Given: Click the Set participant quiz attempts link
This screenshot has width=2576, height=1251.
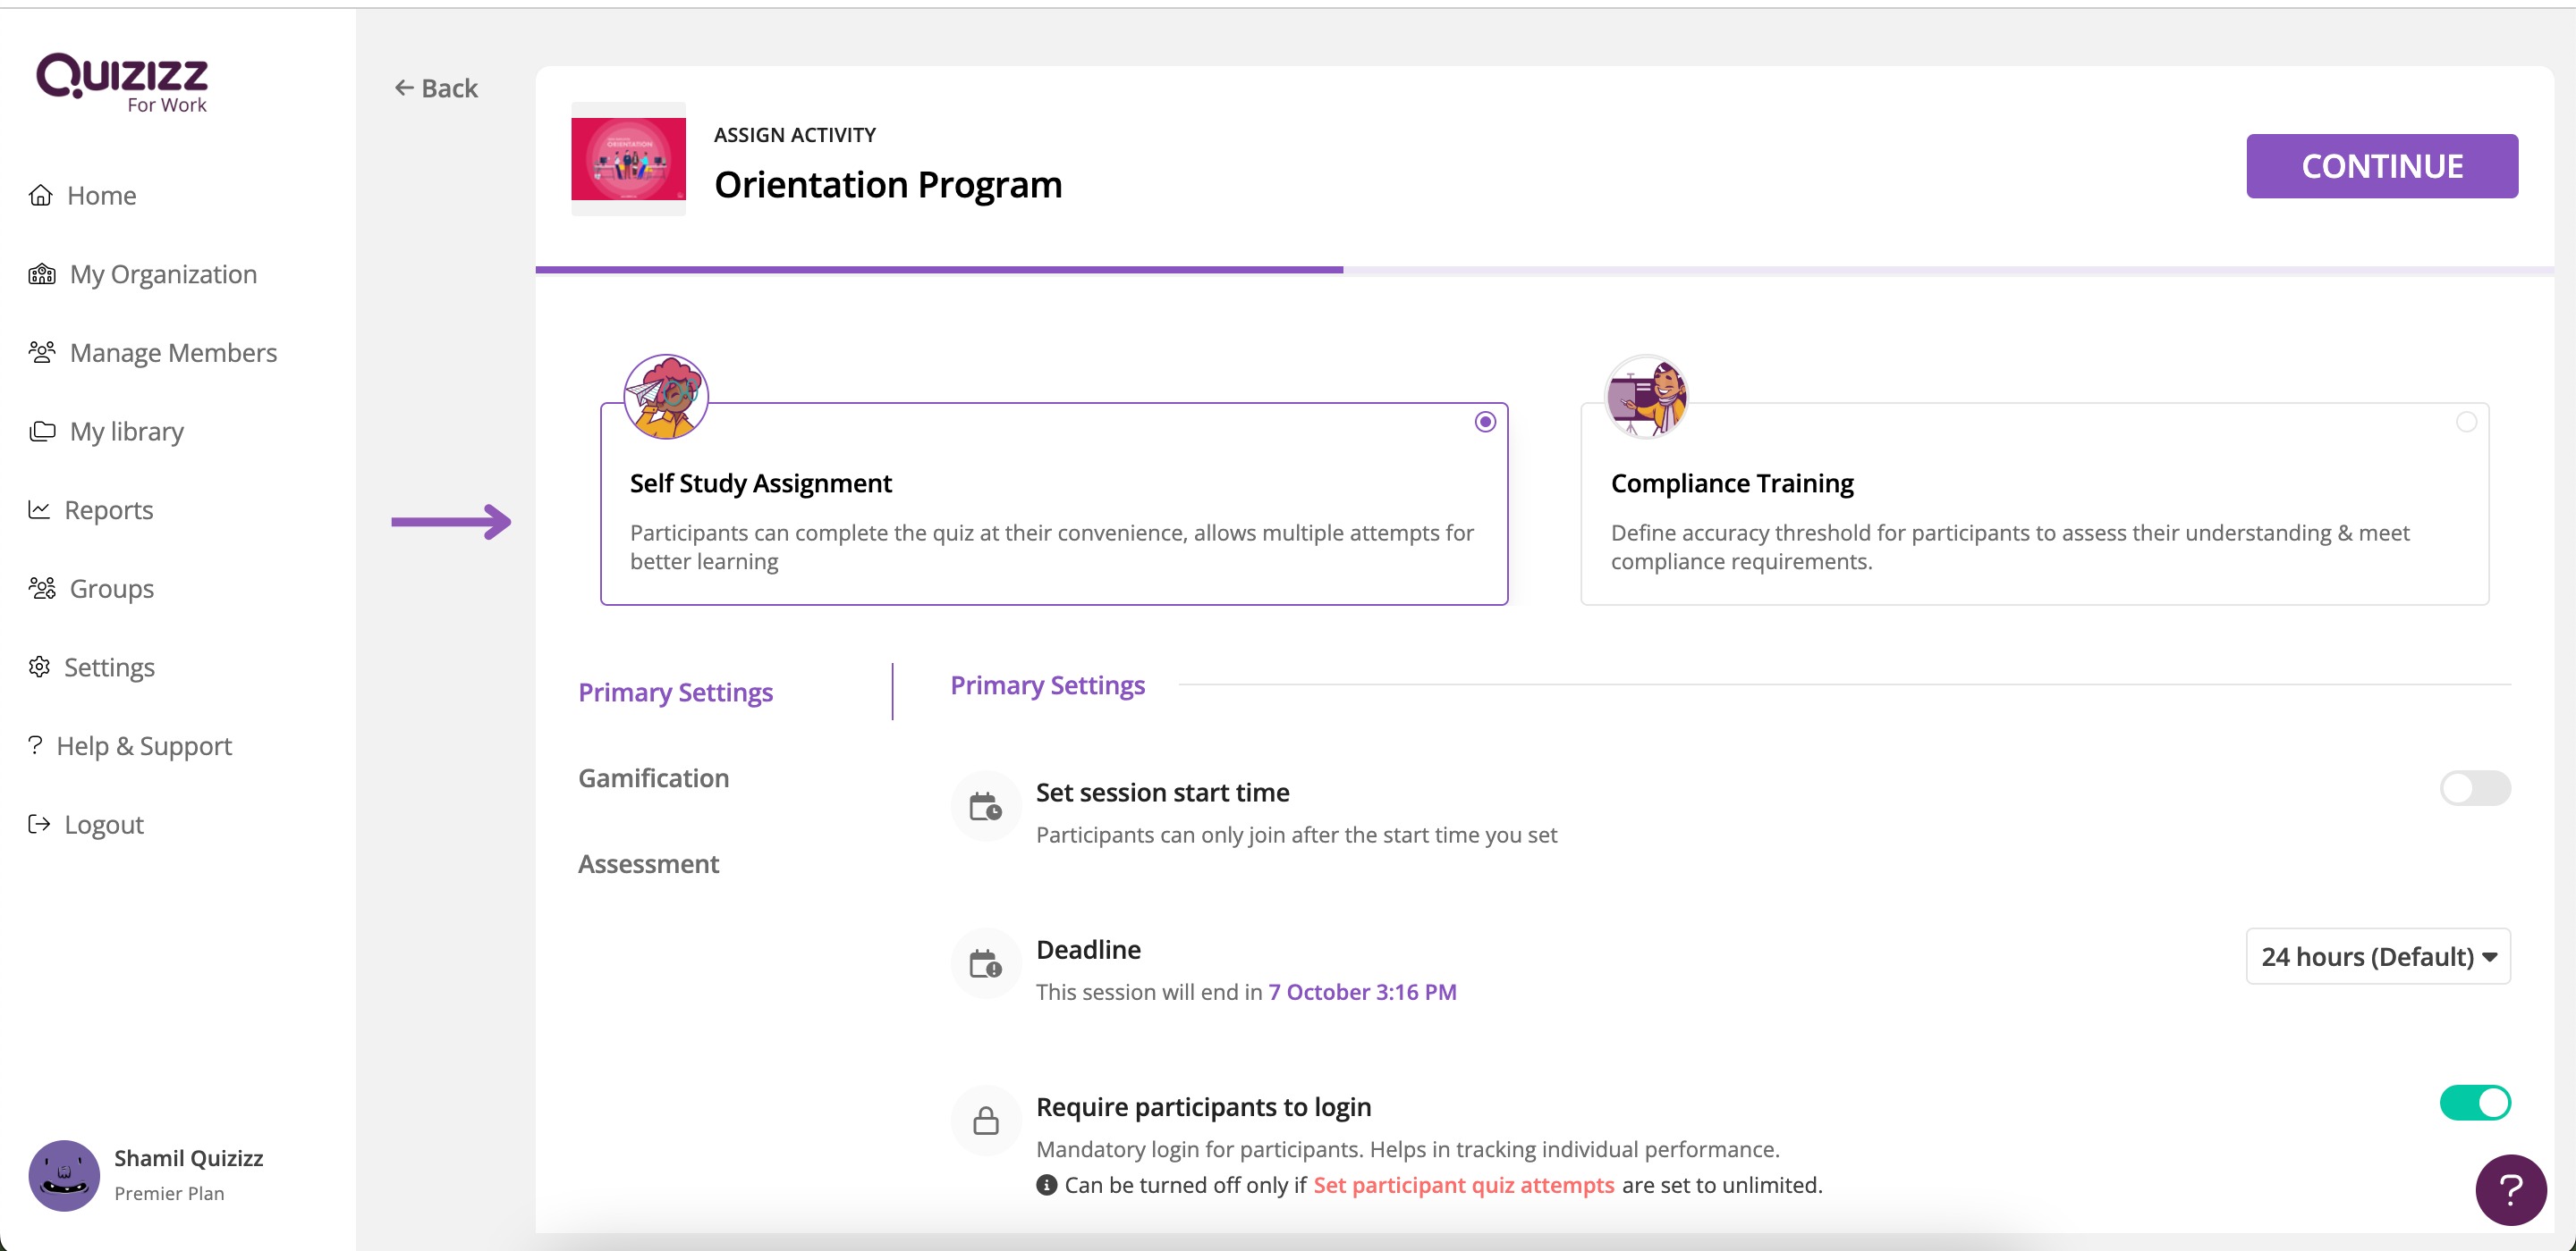Looking at the screenshot, I should click(x=1463, y=1185).
